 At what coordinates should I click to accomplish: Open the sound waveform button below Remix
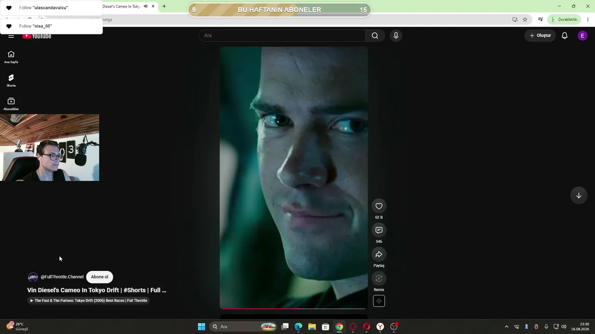(x=379, y=301)
